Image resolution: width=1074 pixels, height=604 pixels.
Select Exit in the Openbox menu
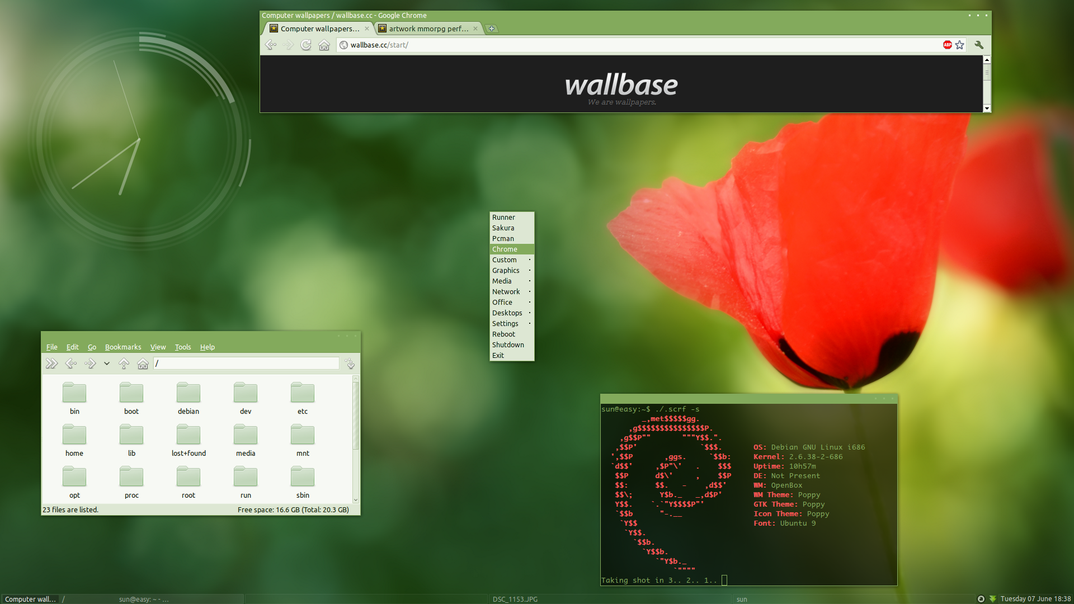tap(512, 355)
